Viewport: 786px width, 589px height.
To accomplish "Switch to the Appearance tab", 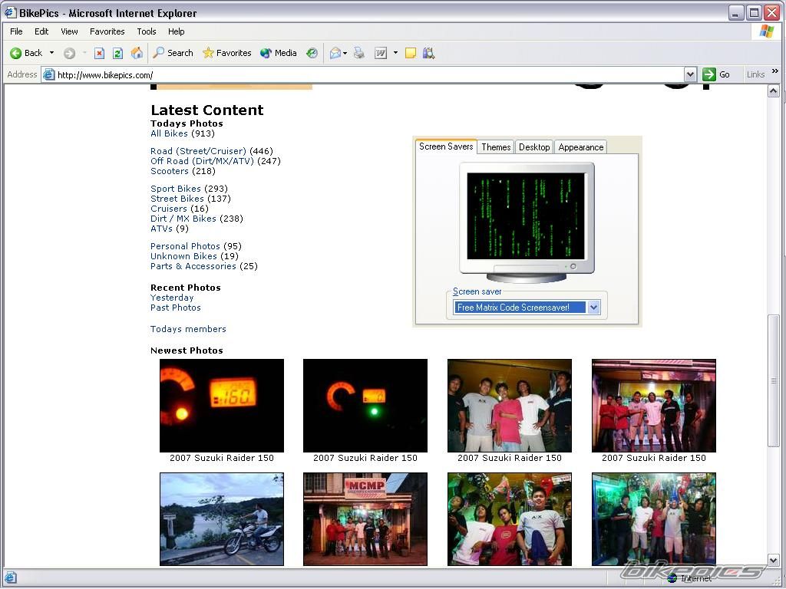I will point(580,147).
